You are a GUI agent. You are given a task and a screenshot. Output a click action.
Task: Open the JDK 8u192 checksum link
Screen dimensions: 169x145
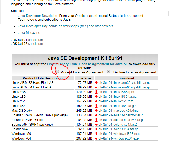[35, 44]
